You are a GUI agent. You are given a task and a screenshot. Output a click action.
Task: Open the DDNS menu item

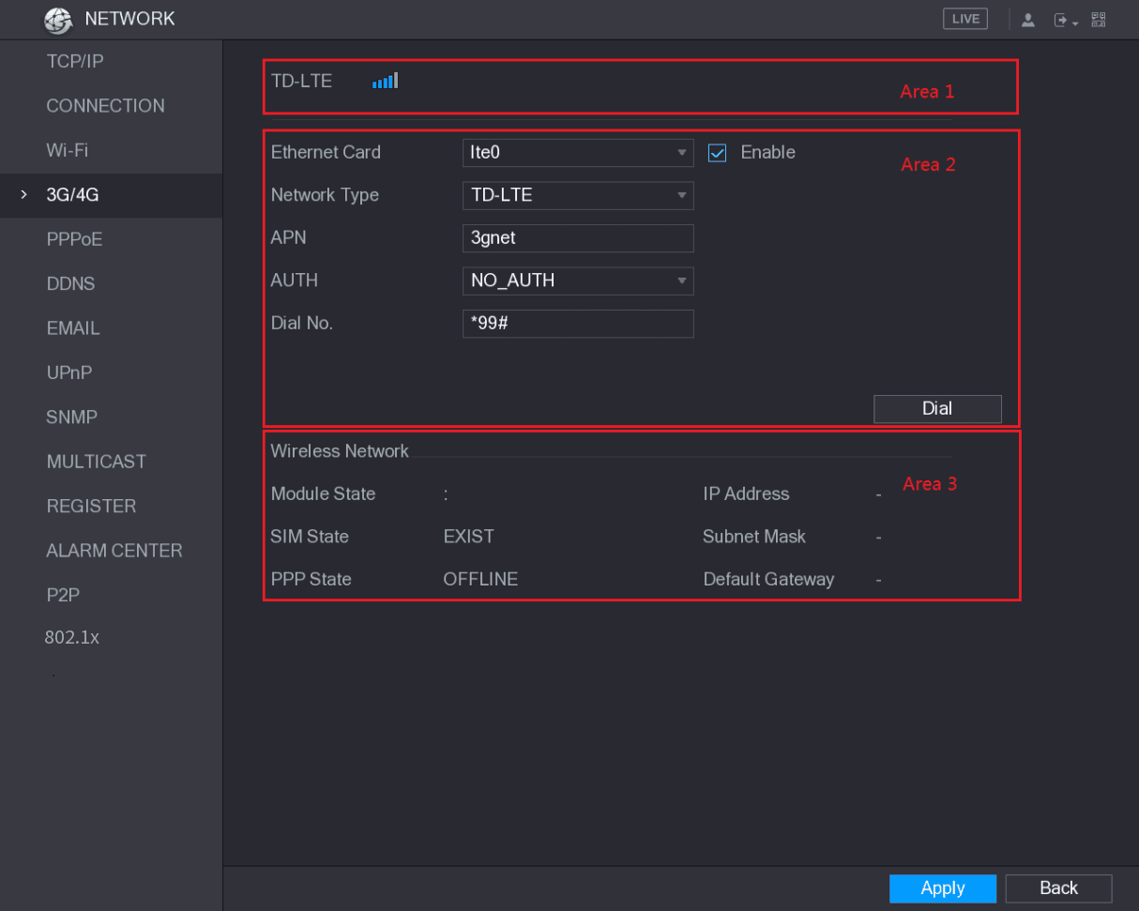pyautogui.click(x=111, y=284)
